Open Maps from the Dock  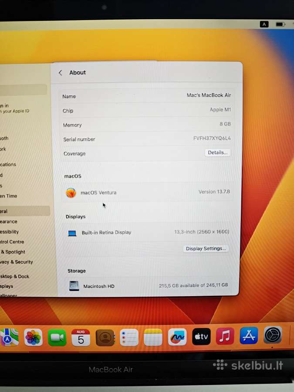(x=9, y=337)
